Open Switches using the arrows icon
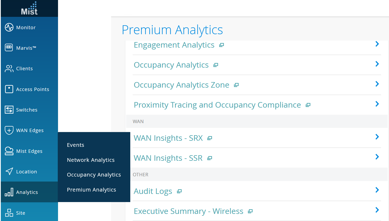Viewport: 389px width, 221px height. [9, 110]
